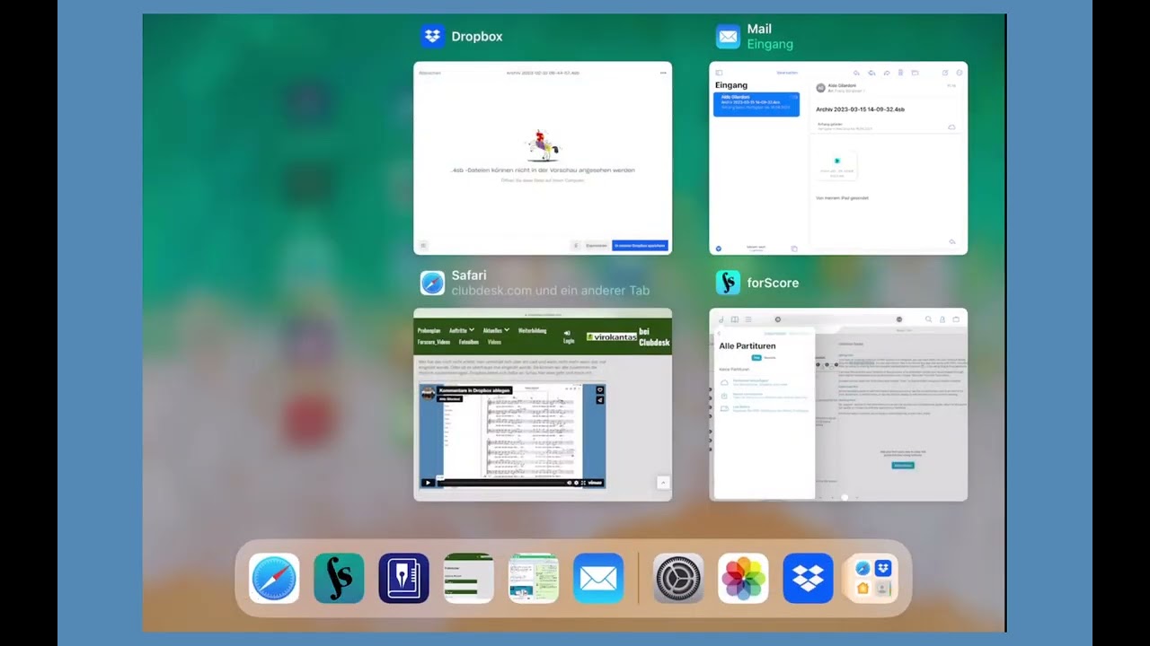The height and width of the screenshot is (646, 1150).
Task: Open Videos in the website menu
Action: pos(494,342)
